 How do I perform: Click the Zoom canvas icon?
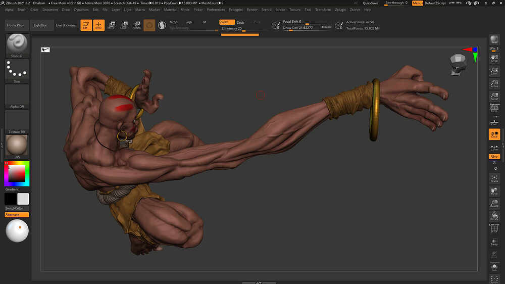[x=494, y=71]
